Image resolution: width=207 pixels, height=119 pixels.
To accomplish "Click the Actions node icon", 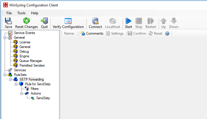I will 27,93.
